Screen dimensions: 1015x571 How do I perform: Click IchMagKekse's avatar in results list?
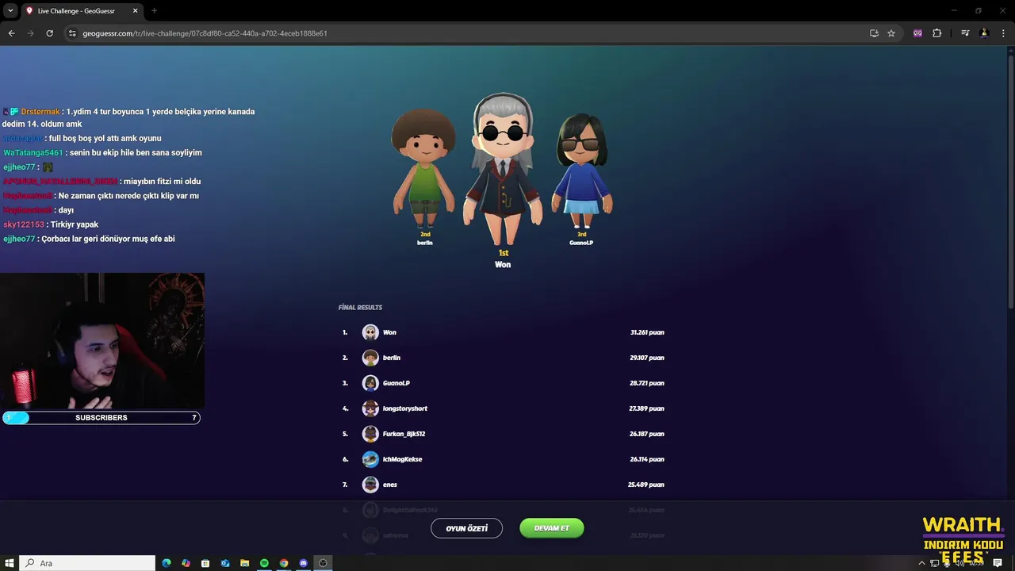pyautogui.click(x=370, y=459)
